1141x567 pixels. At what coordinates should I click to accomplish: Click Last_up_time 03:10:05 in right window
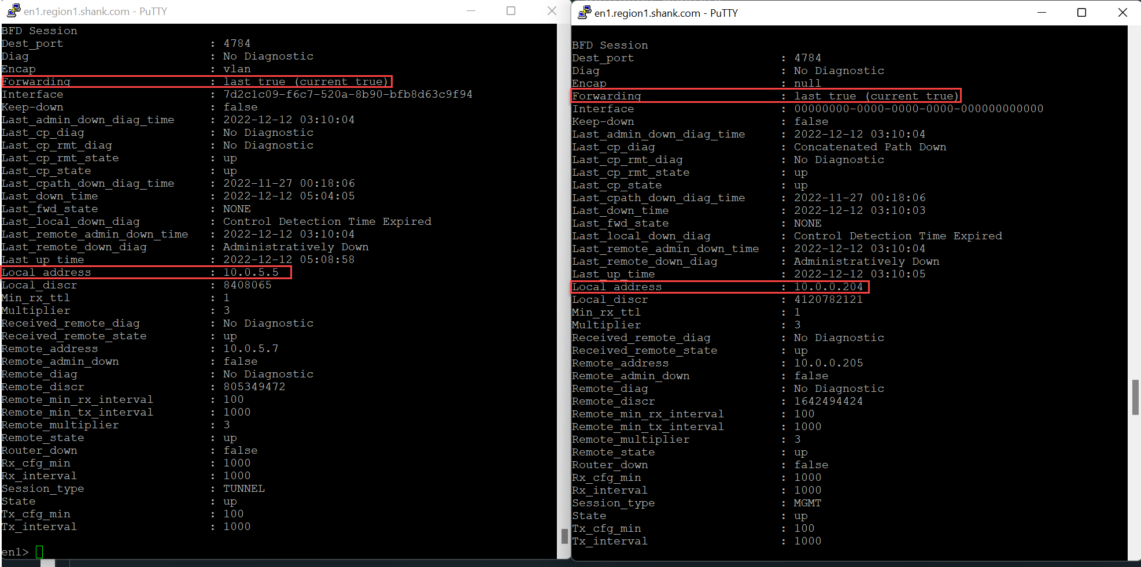859,274
